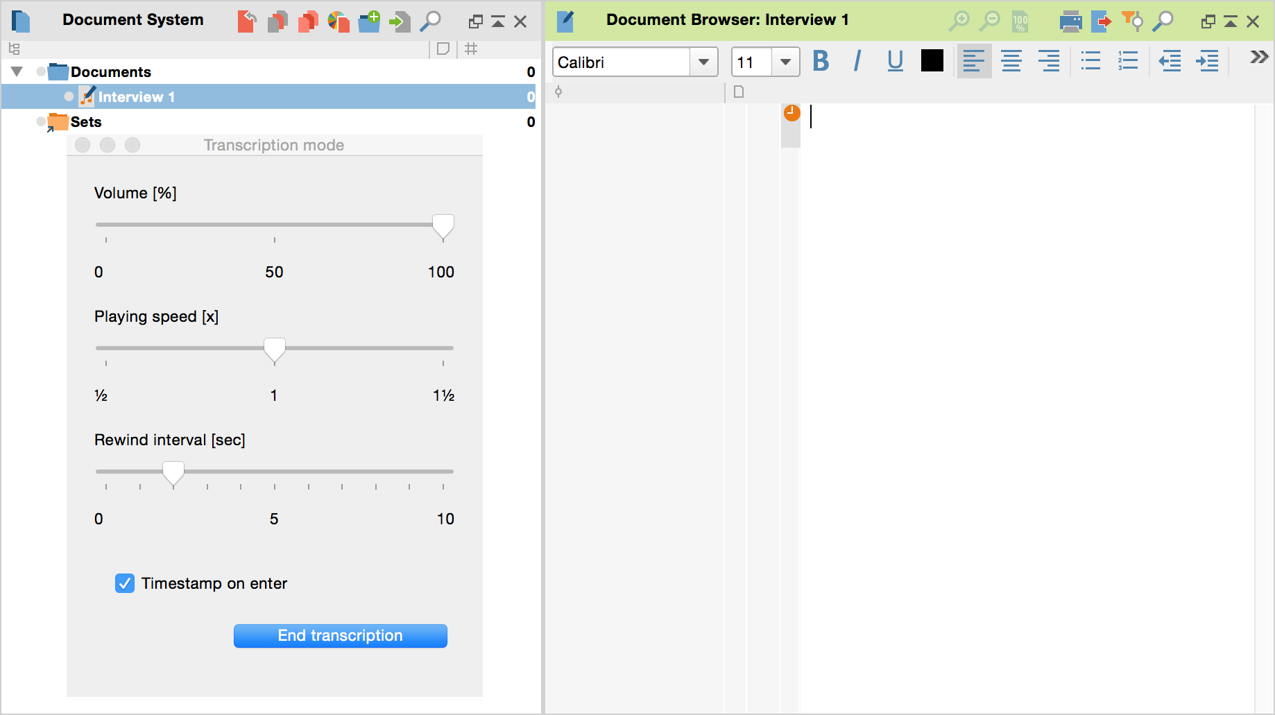
Task: Open search in Document Browser toolbar
Action: (1163, 21)
